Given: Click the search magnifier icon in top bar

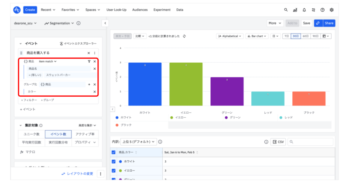Looking at the screenshot, I should point(286,10).
